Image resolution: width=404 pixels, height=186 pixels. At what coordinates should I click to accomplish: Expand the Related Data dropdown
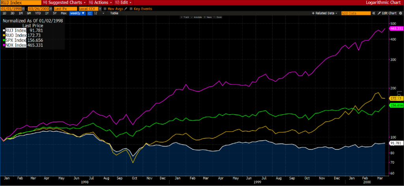coord(324,13)
